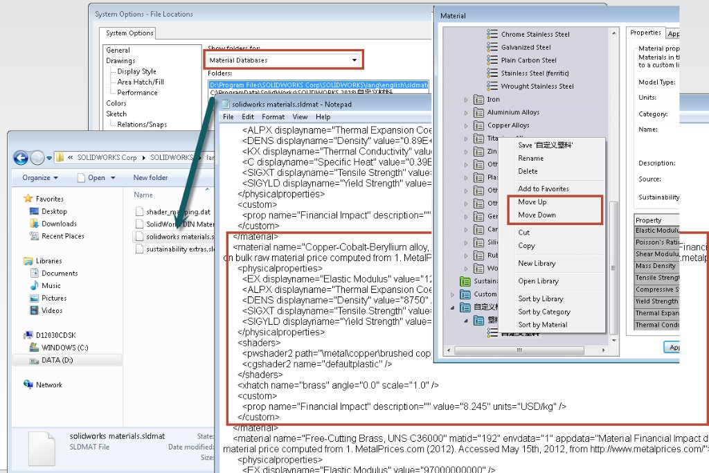709x473 pixels.
Task: Open Network in Explorer sidebar
Action: tap(49, 385)
